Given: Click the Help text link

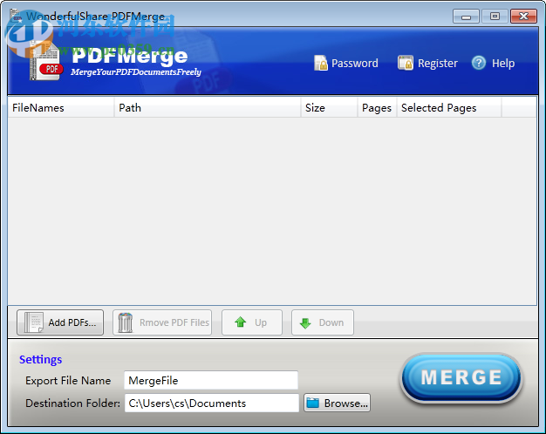Looking at the screenshot, I should point(503,64).
